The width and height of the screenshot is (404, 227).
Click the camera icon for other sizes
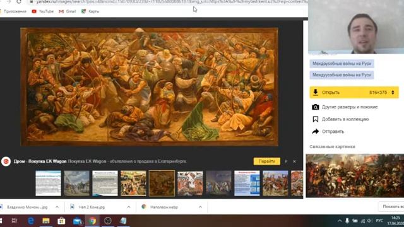click(316, 107)
